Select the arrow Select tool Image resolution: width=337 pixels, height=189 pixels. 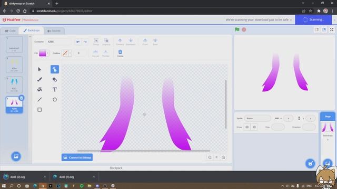click(39, 69)
